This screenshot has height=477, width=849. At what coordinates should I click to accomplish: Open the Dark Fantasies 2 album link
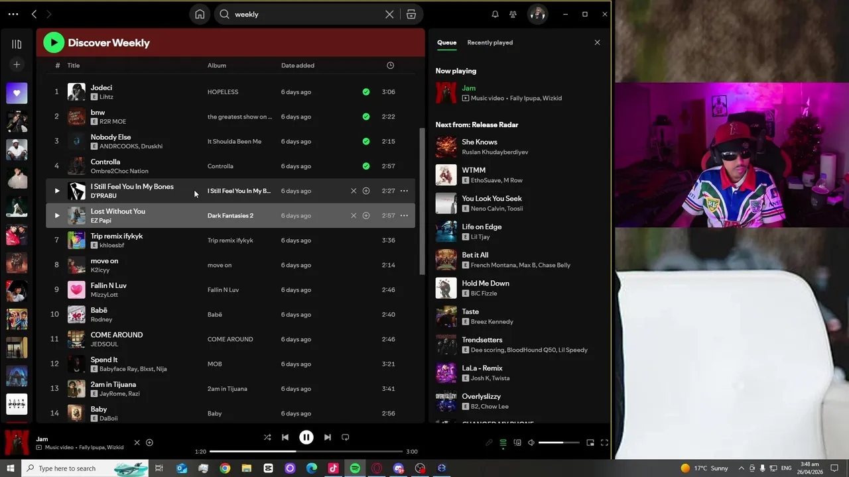pos(230,215)
